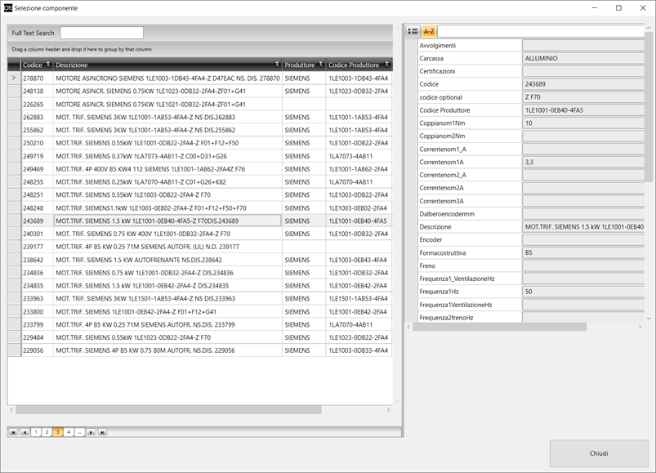This screenshot has width=656, height=473.
Task: Maximize the Selezione componente window
Action: (618, 8)
